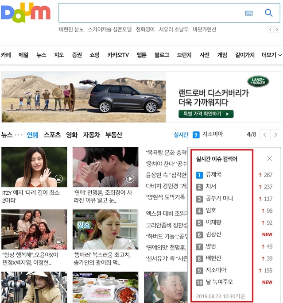Open article '연애' 천명훈, 조희경이 사라진 이유
Viewport: 283px width, 303px height.
[x=103, y=196]
